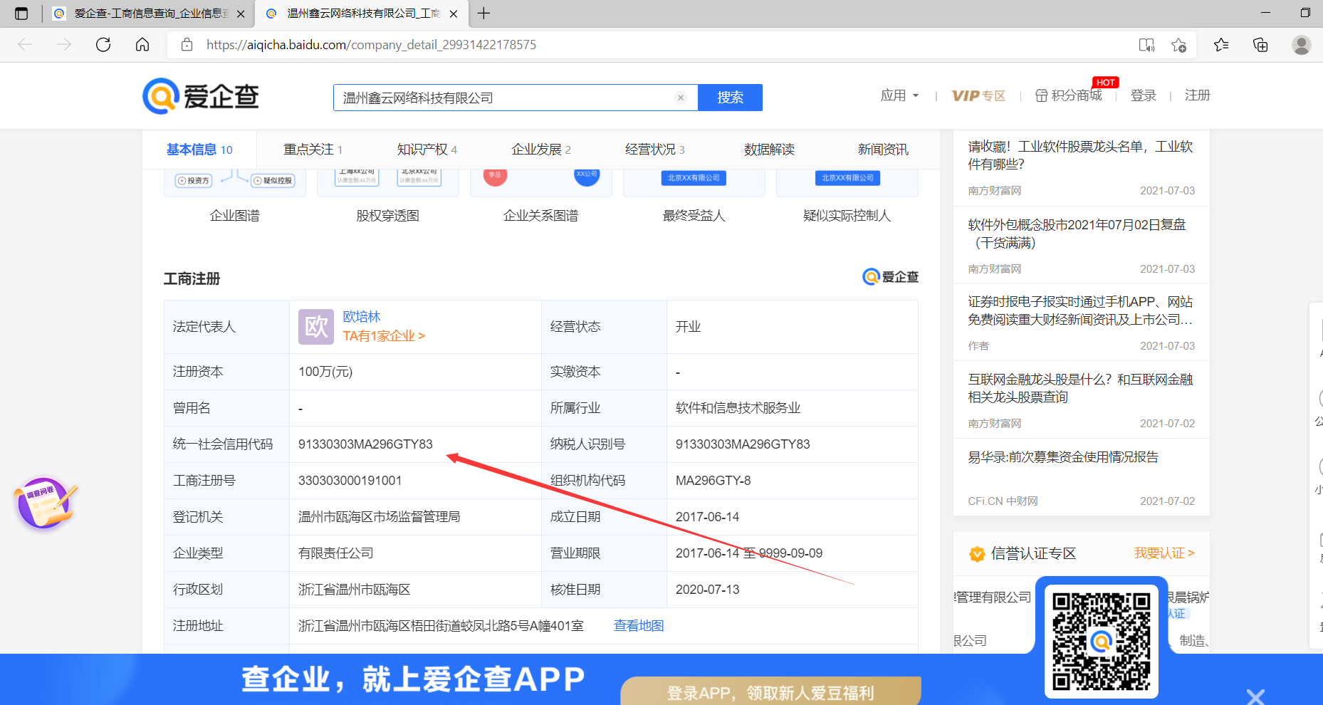Open news 互联网金融龙头股是什么
This screenshot has width=1323, height=705.
pyautogui.click(x=1080, y=388)
